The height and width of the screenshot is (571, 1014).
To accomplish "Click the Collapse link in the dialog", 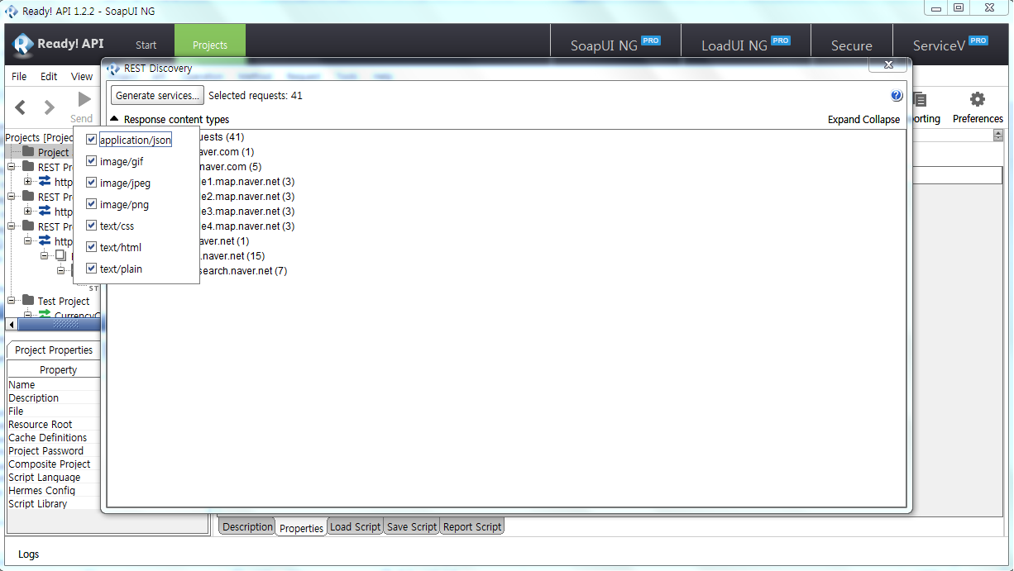I will [882, 120].
